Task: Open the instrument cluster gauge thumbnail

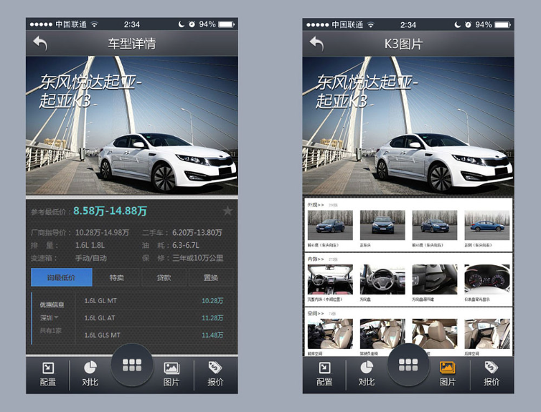Action: (x=487, y=279)
